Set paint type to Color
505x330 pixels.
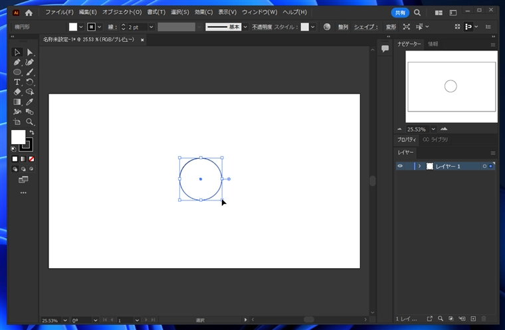(15, 159)
